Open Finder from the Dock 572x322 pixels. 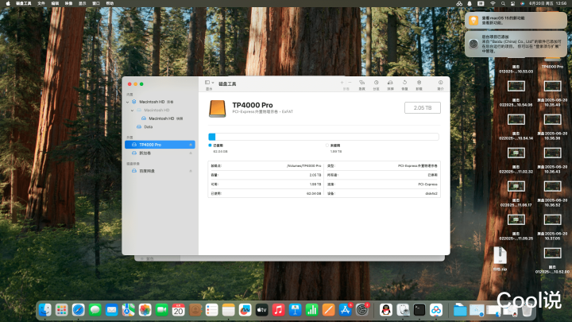point(44,310)
